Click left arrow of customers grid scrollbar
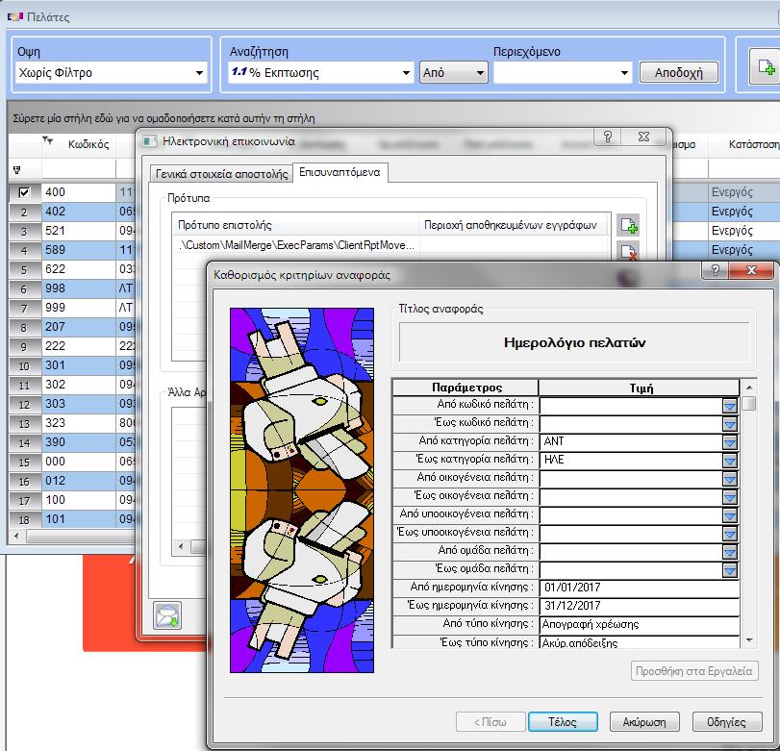 click(16, 537)
